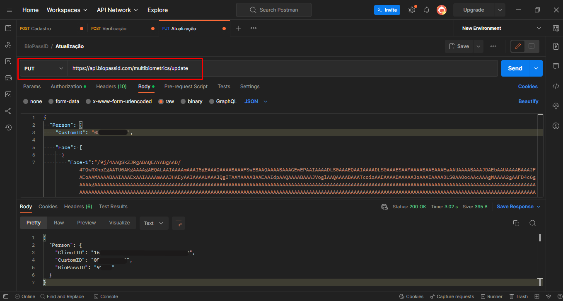Viewport: 563px width, 301px height.
Task: Open JSON format dropdown
Action: point(256,101)
